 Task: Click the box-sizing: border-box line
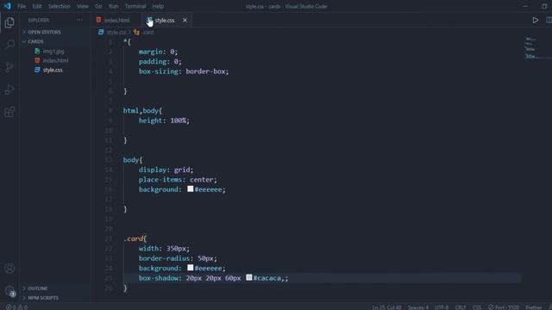pos(184,71)
